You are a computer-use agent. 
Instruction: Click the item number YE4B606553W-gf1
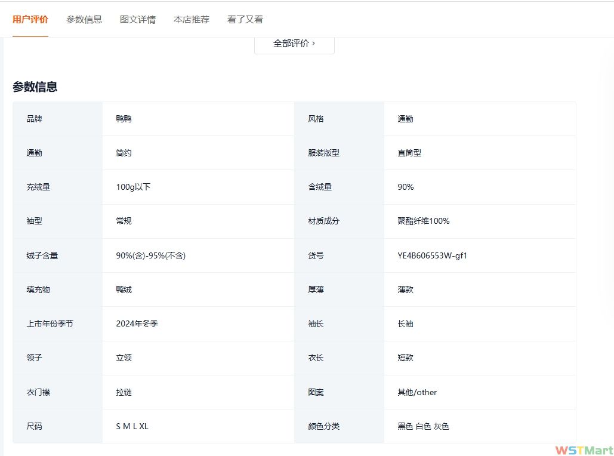[432, 255]
